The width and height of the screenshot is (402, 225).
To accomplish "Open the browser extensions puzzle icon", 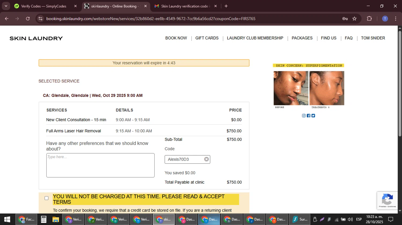I will (x=369, y=19).
